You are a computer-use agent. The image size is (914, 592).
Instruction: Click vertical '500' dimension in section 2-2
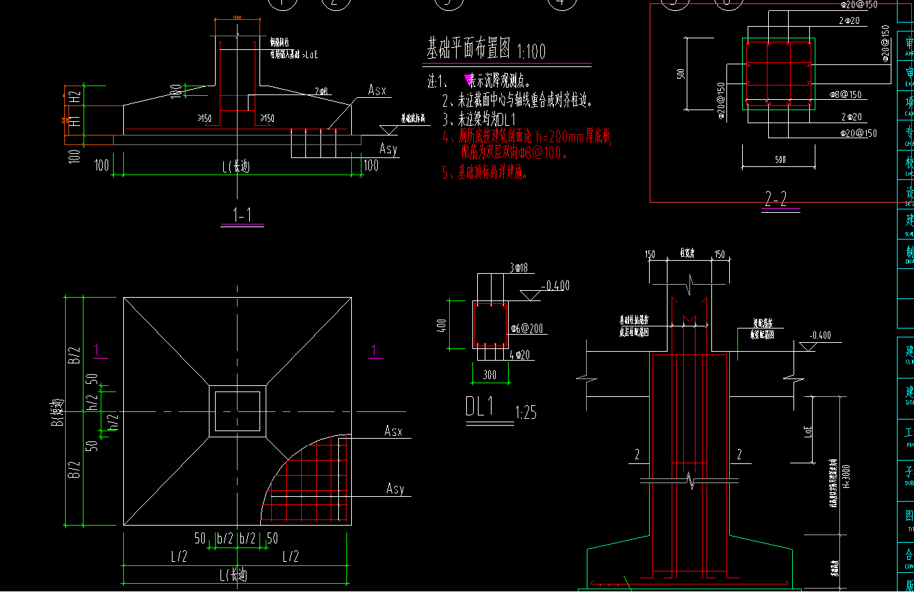[x=681, y=73]
